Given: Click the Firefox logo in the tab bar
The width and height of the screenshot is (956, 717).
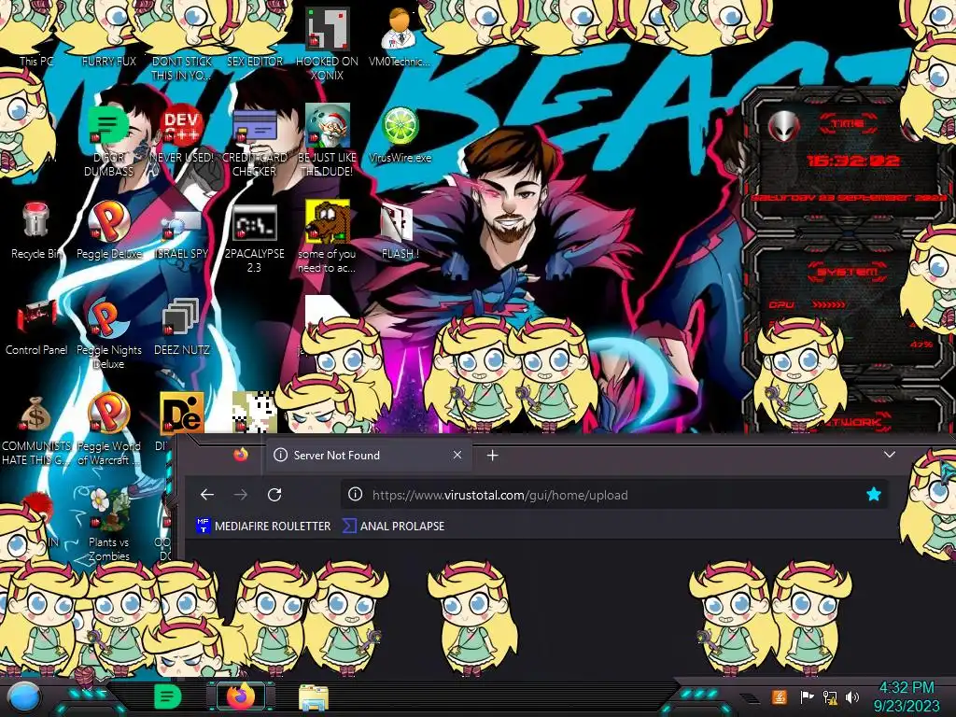Looking at the screenshot, I should (x=241, y=455).
